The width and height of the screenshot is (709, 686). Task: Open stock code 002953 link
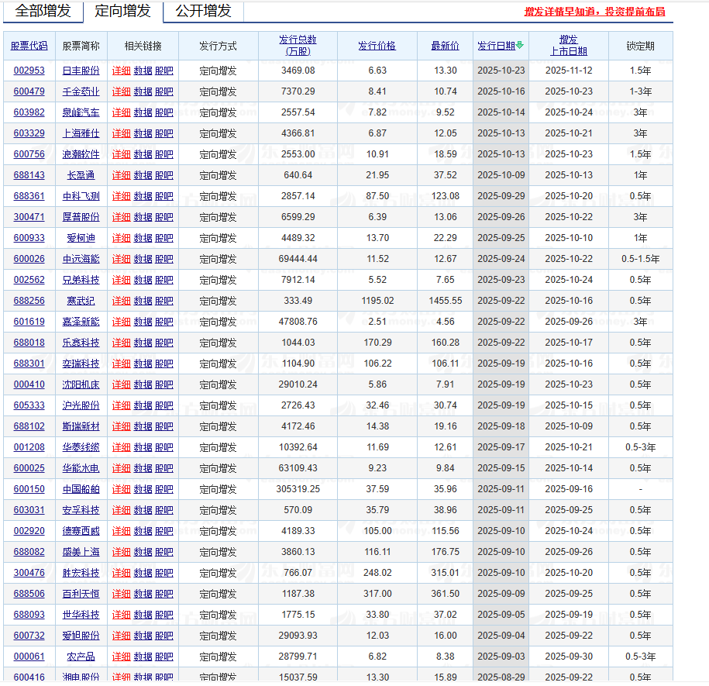(29, 71)
